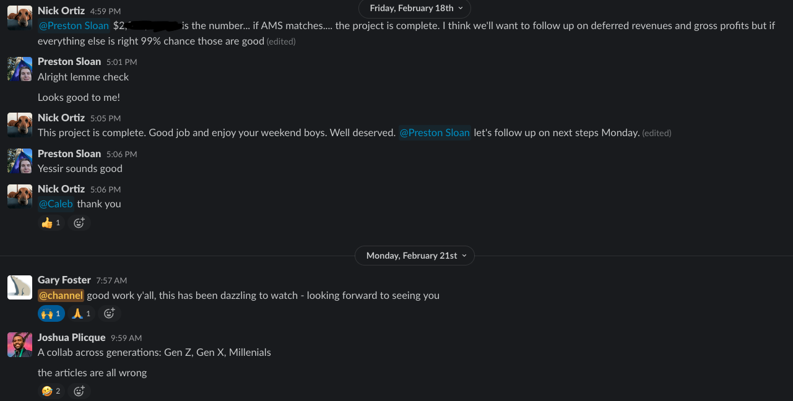This screenshot has height=401, width=793.
Task: Add reaction under Gary Foster's message
Action: tap(109, 314)
